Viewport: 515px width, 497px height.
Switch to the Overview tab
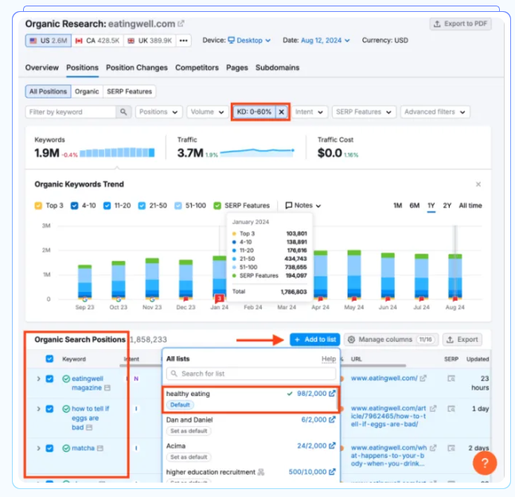coord(41,68)
